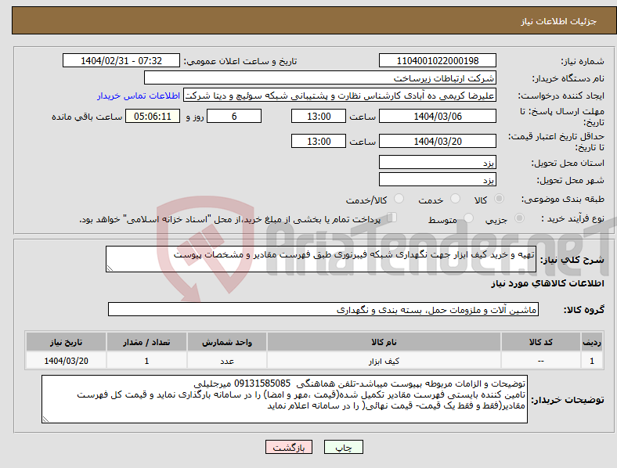
Task: Click the price validity time 13:00 field
Action: tap(319, 141)
